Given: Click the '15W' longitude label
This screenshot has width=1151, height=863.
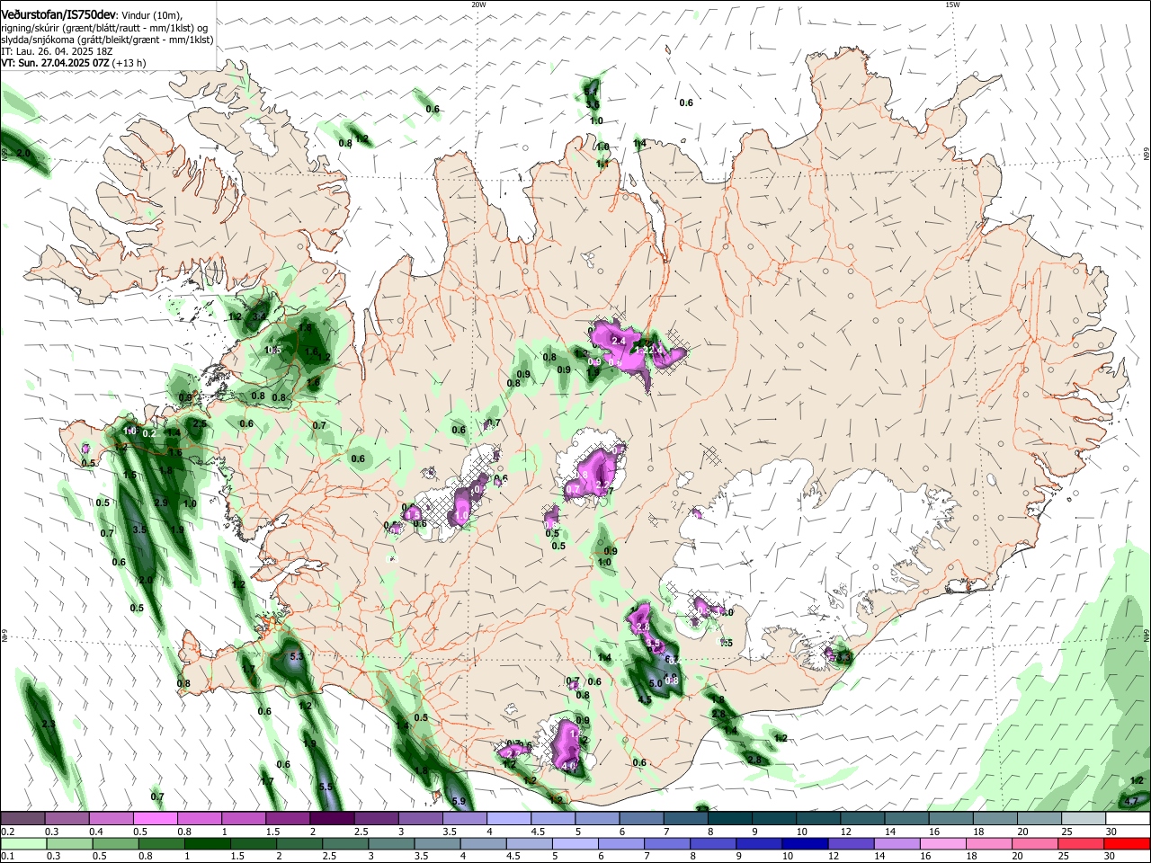Looking at the screenshot, I should point(952,5).
